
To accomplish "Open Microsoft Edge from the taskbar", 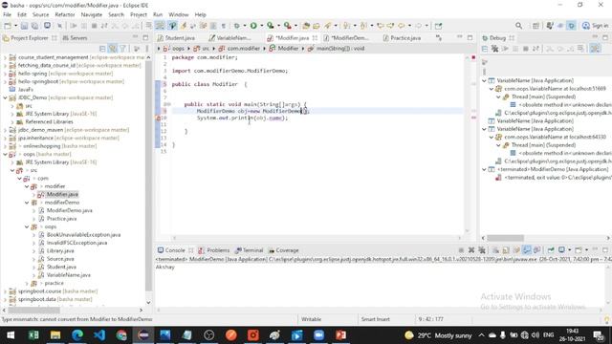I will (77, 335).
